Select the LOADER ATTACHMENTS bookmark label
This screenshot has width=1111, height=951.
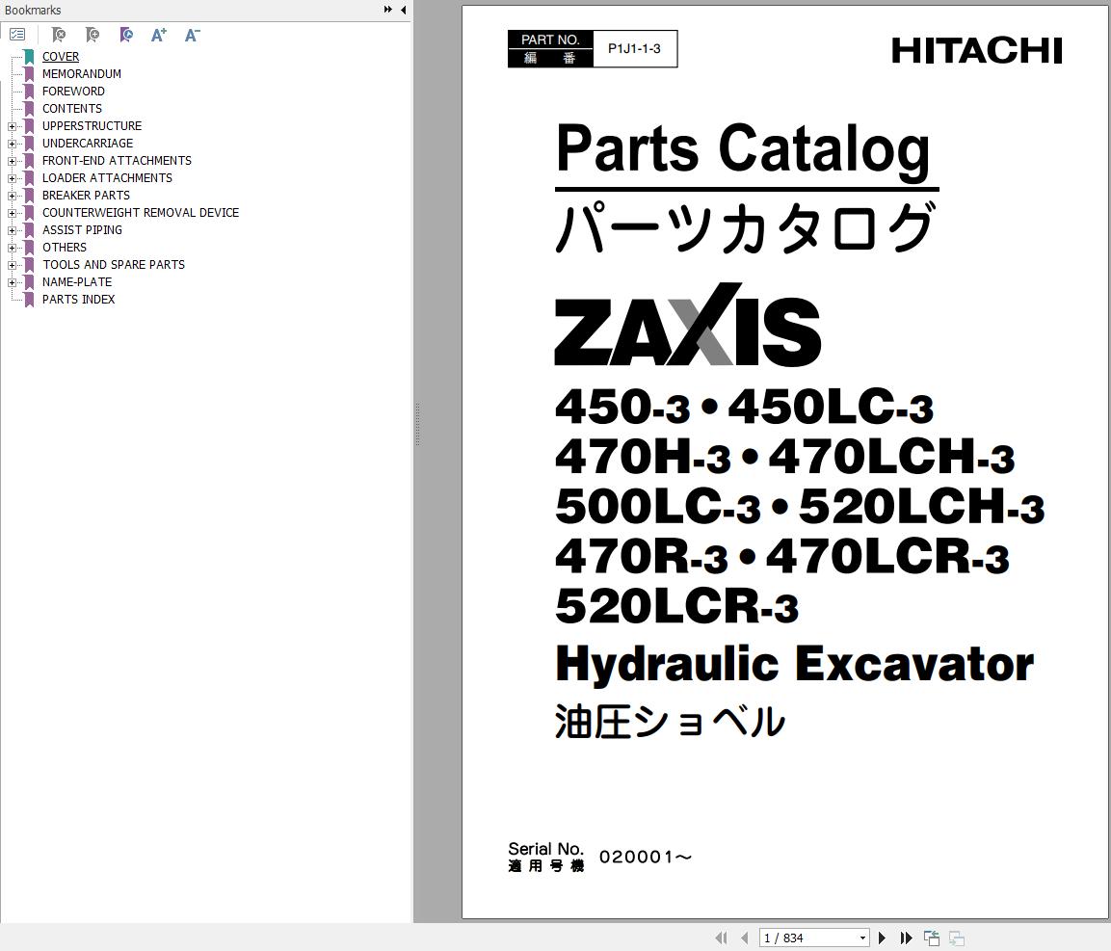107,178
